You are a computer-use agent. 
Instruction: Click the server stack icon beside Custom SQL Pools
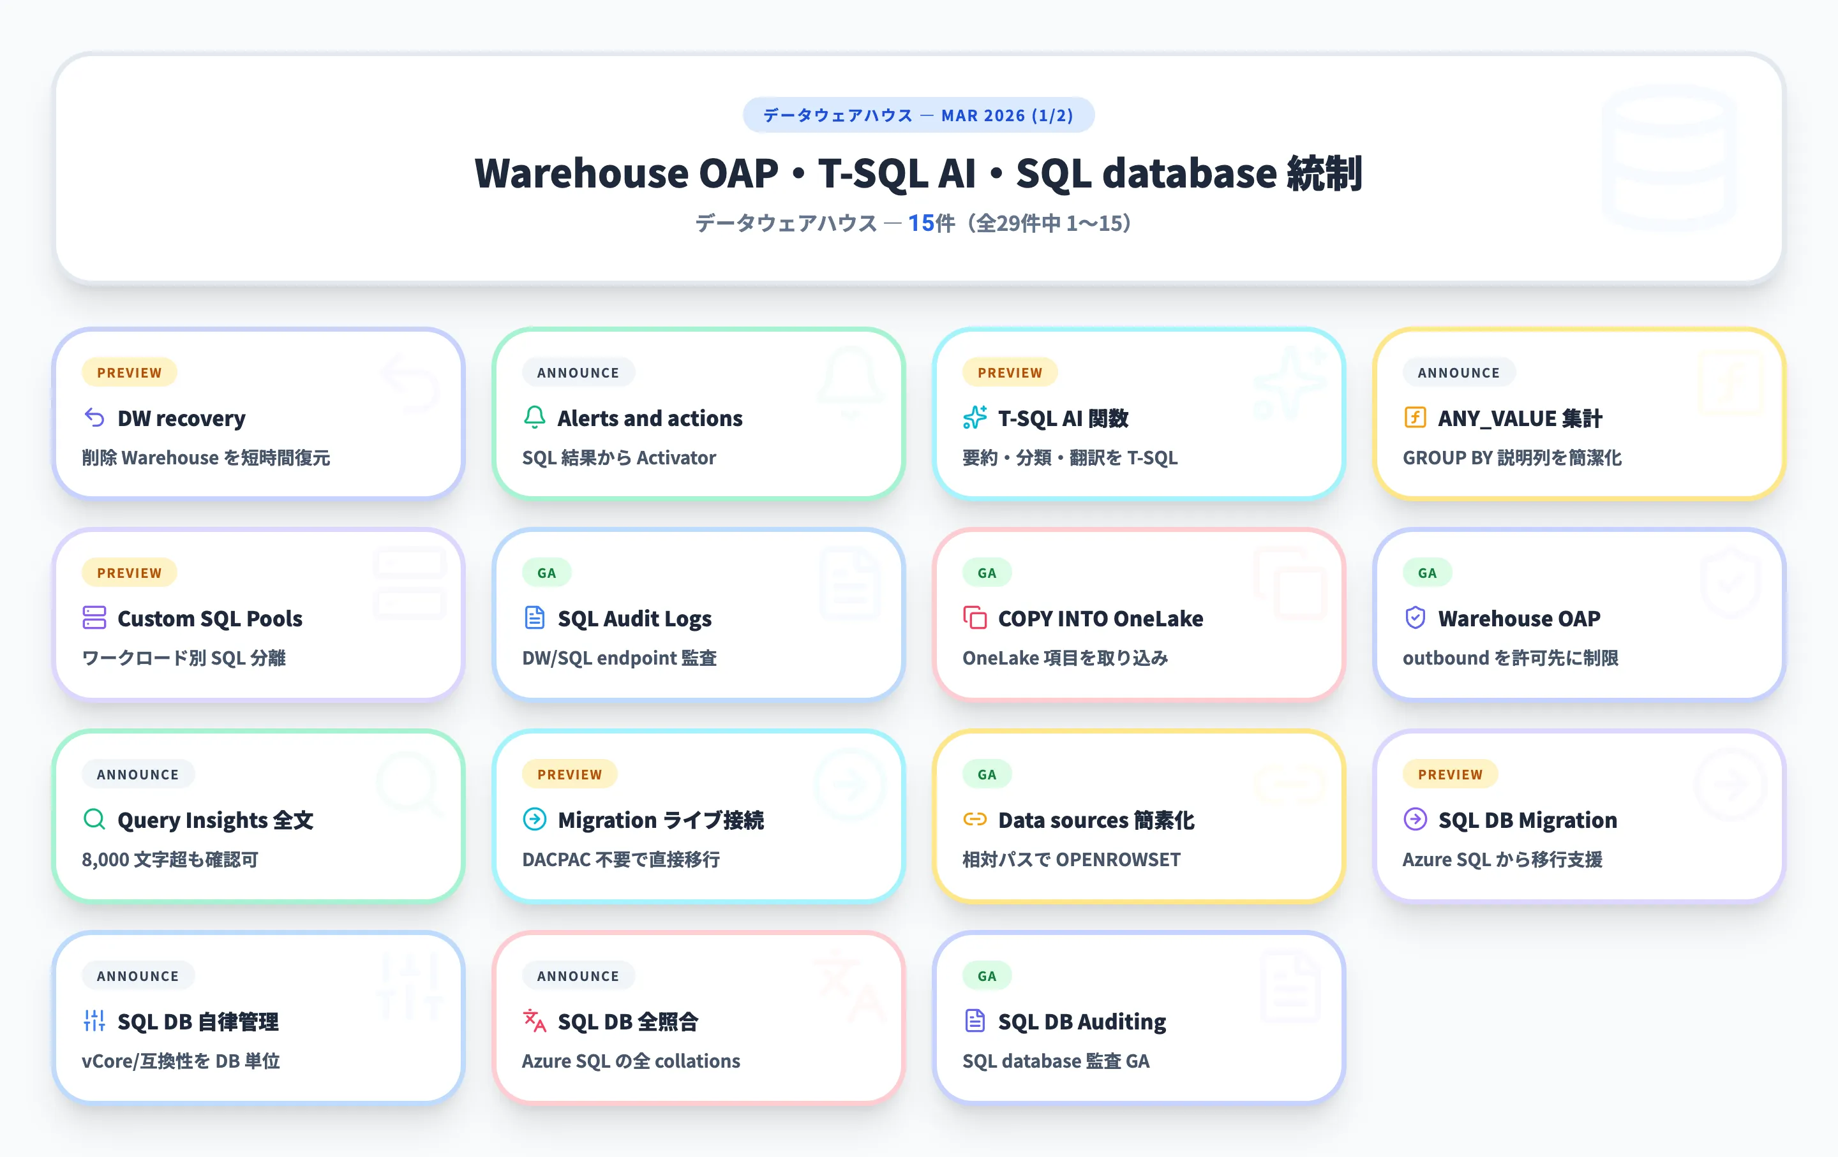tap(94, 618)
